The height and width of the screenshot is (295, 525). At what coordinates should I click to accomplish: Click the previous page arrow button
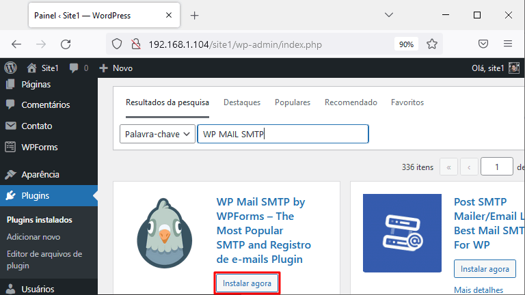tap(469, 167)
